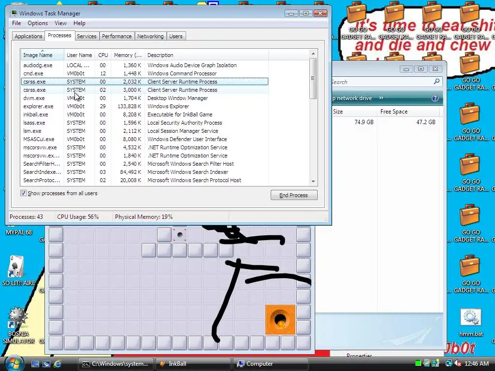The height and width of the screenshot is (371, 495).
Task: Select mscorsvw.exe row with 4,532 K
Action: click(145, 147)
